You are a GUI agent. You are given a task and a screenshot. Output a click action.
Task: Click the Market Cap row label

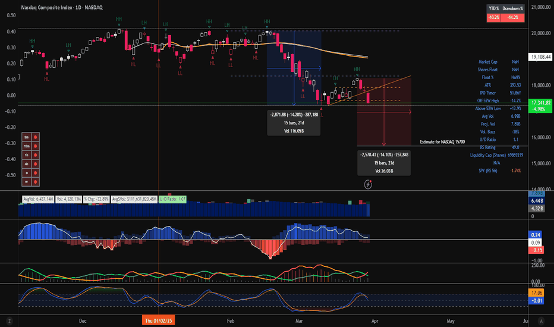click(488, 62)
